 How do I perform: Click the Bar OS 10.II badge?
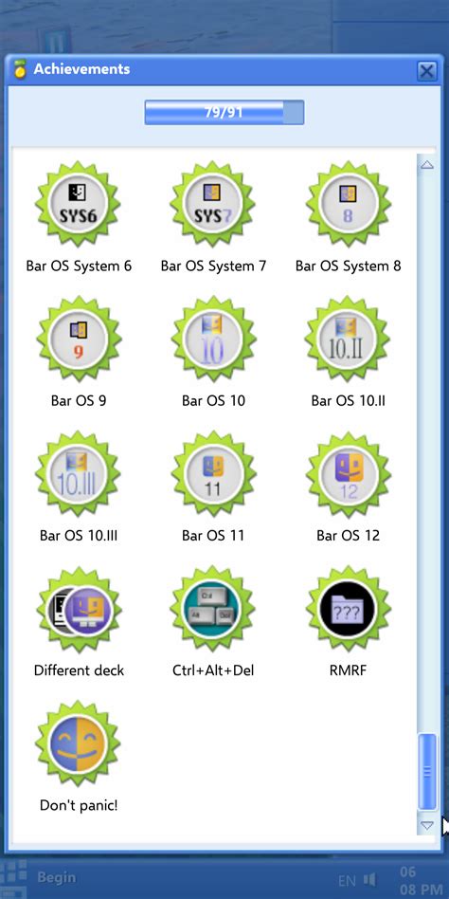[x=349, y=339]
